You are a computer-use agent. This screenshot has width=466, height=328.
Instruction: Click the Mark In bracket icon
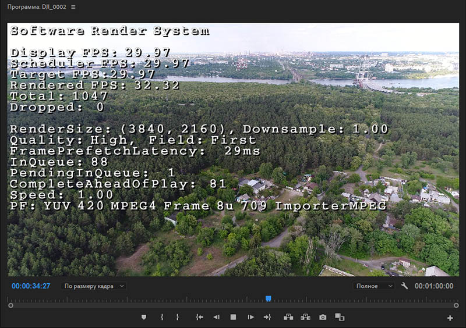click(x=161, y=318)
